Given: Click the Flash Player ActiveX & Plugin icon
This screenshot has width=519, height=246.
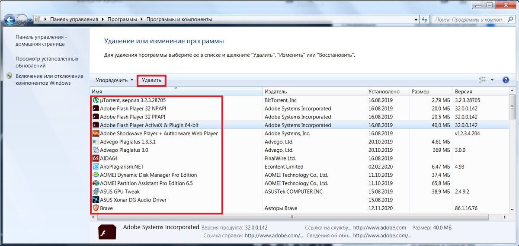Looking at the screenshot, I should point(96,125).
